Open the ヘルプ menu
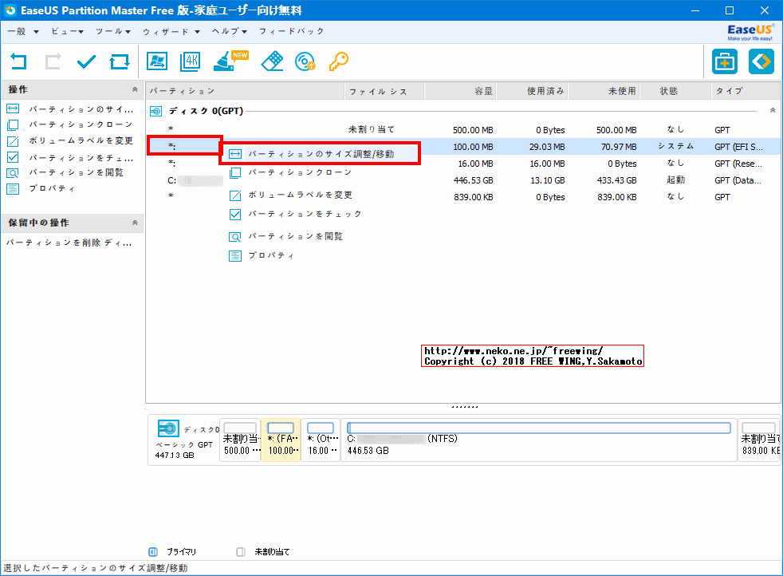Viewport: 783px width, 576px height. (x=226, y=31)
